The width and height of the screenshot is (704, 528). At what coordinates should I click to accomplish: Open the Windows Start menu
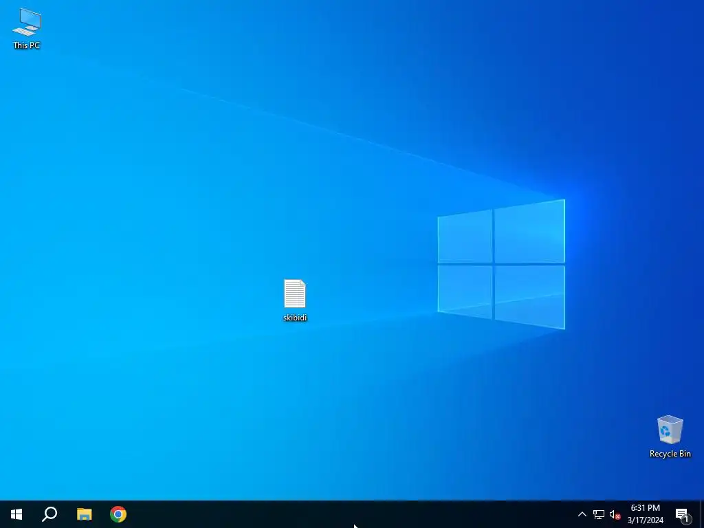(x=16, y=514)
